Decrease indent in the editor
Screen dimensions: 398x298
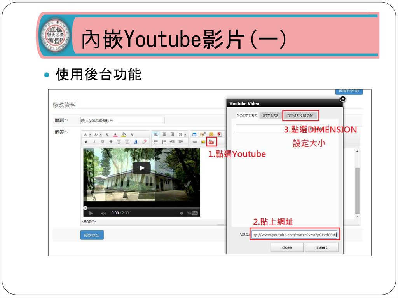(x=181, y=142)
